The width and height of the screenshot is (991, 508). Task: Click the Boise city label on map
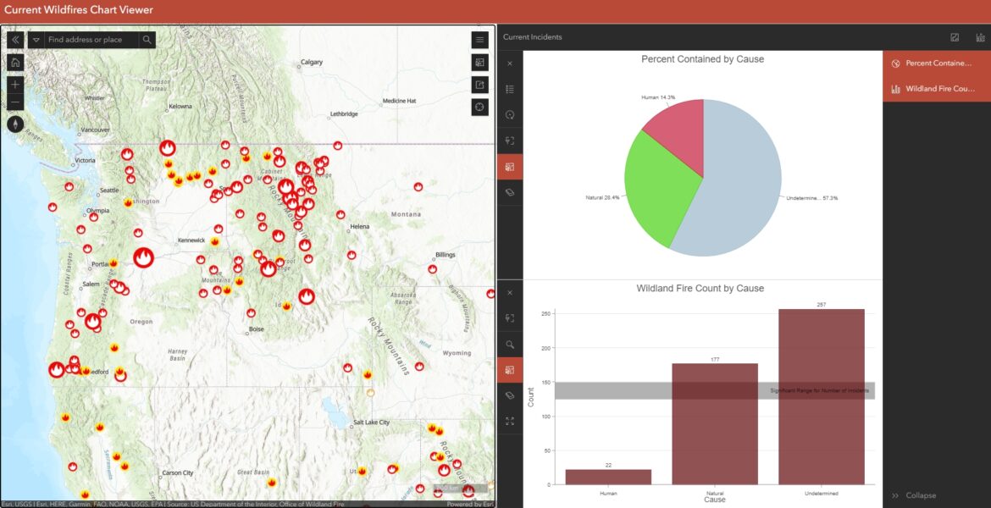[257, 329]
